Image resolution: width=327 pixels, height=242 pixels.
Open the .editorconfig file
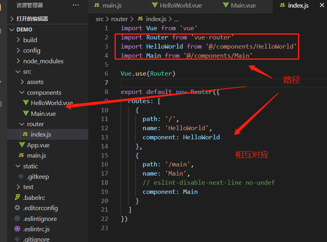[41, 208]
